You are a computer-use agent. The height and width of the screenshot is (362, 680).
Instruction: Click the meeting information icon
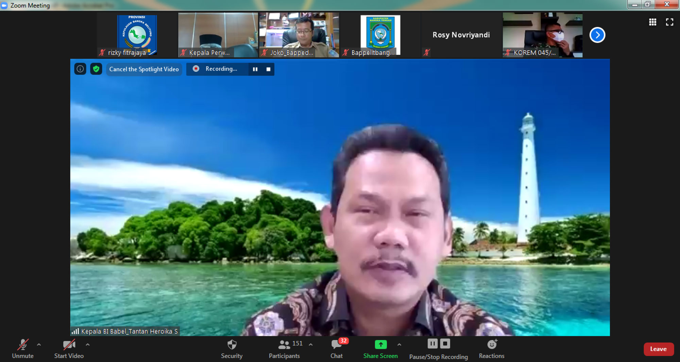(80, 69)
